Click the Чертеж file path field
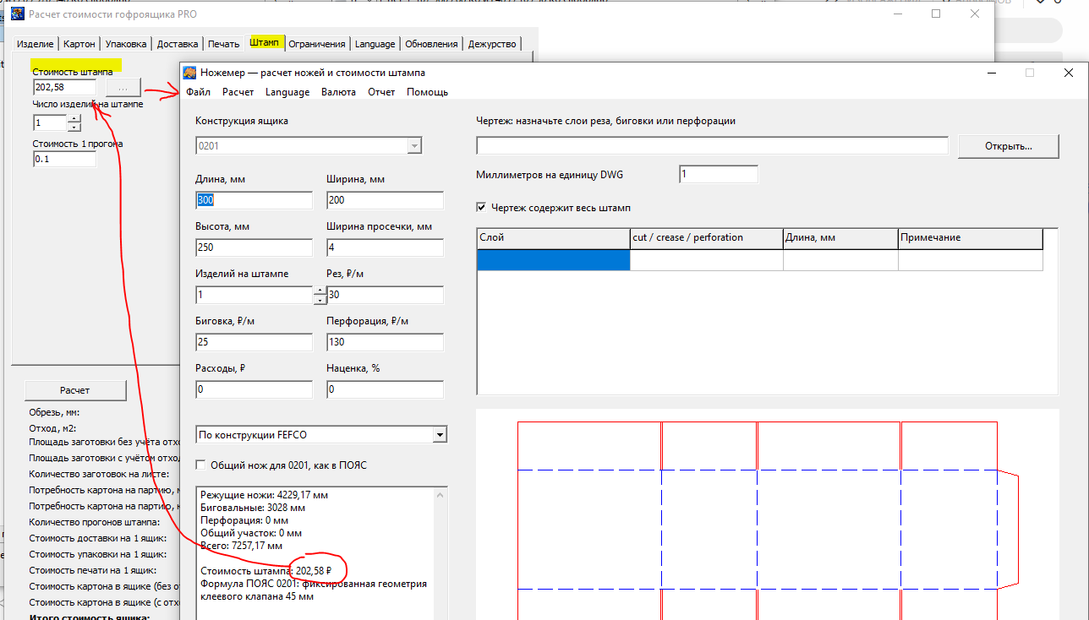 pos(713,146)
